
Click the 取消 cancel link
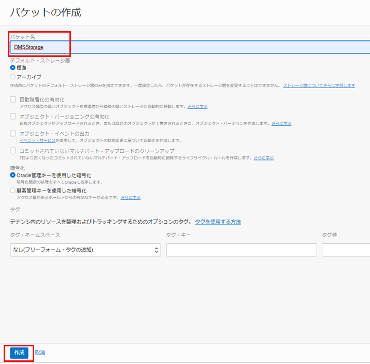40,353
